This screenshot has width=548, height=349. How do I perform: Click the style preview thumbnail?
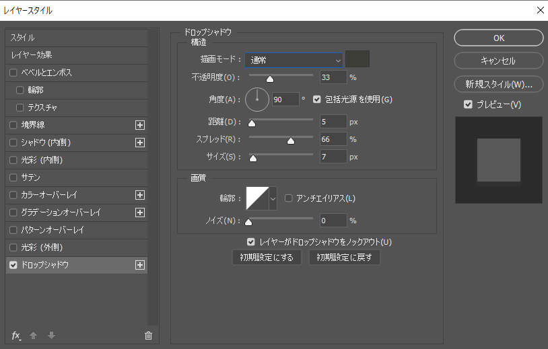[x=499, y=160]
